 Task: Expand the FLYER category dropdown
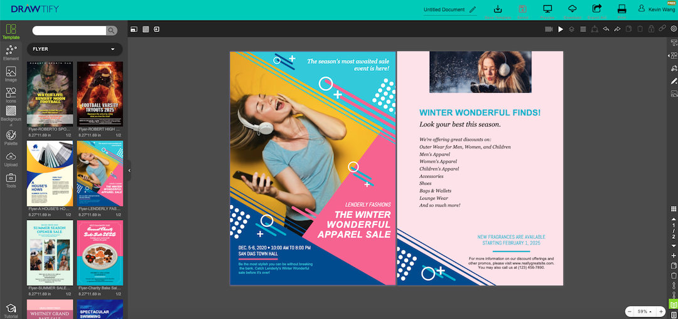75,50
